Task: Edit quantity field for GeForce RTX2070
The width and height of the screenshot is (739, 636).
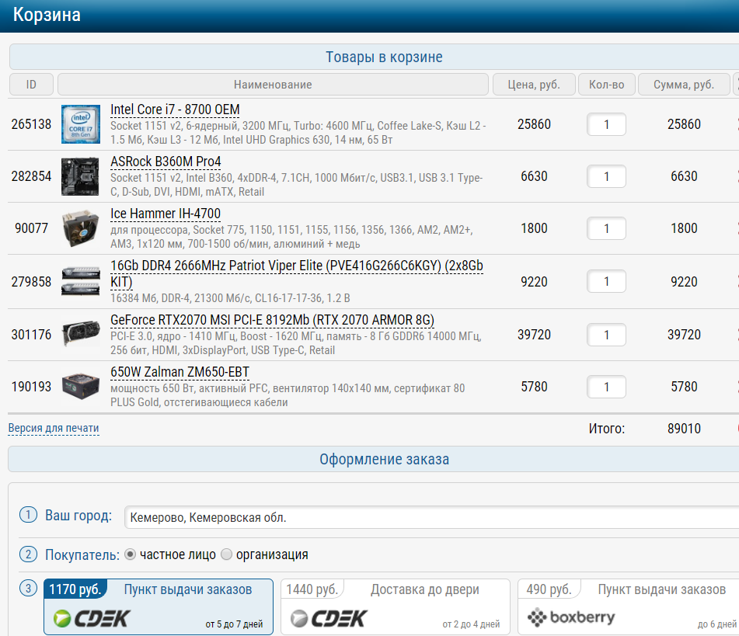Action: 607,335
